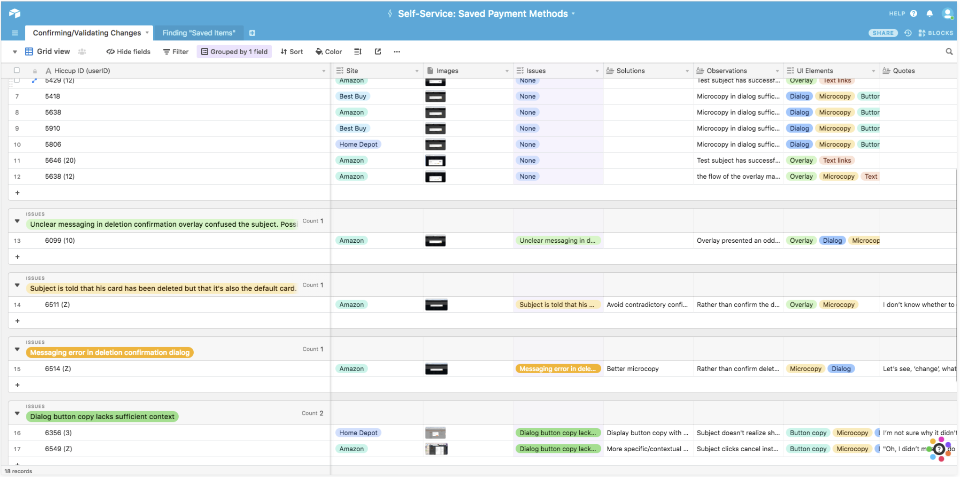The height and width of the screenshot is (477, 960).
Task: Expand record 5429 (12) with arrows icon
Action: point(34,80)
